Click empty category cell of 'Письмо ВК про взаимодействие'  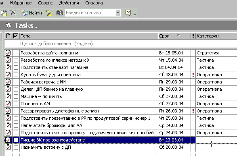point(216,140)
